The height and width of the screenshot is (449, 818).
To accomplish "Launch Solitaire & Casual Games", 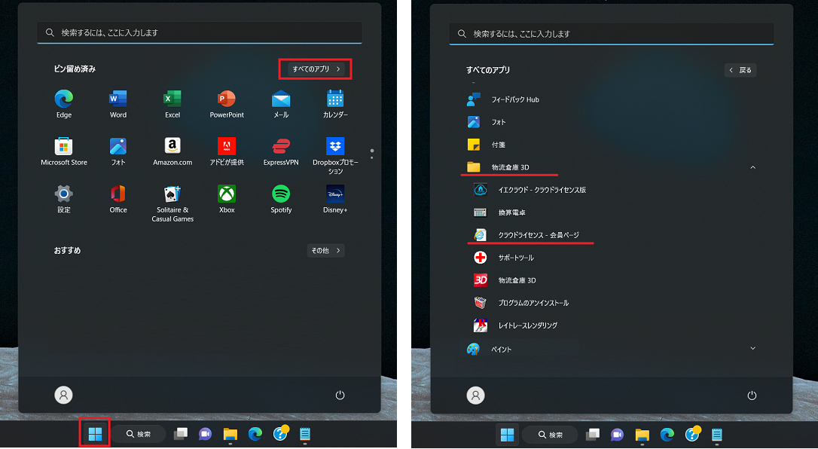I will tap(172, 203).
